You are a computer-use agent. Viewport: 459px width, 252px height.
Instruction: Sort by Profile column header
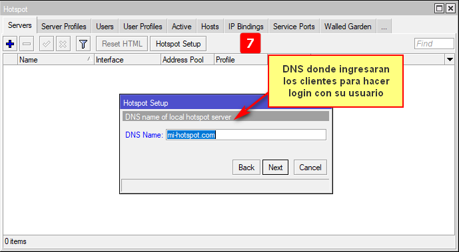click(240, 60)
